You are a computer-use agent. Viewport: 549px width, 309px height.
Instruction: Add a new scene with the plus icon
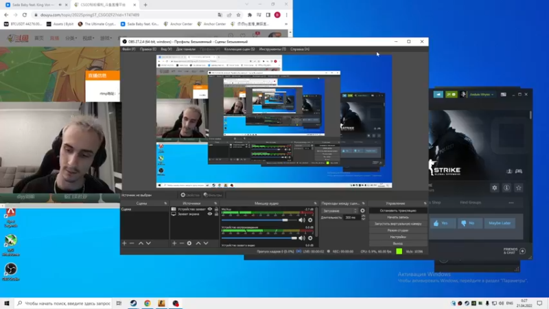click(124, 243)
